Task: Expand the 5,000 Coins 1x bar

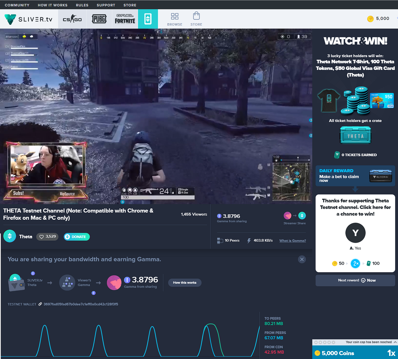Action: coord(355,353)
